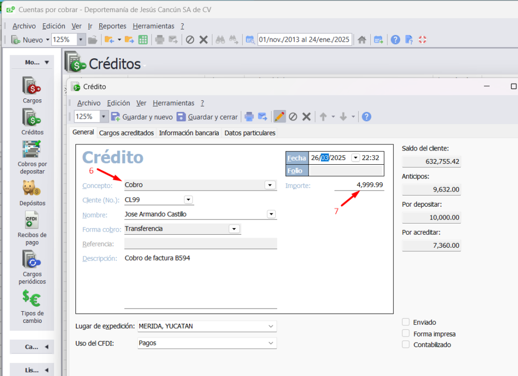Open the Depósitos piggy bank icon
Screen dimensions: 518x376
point(32,189)
